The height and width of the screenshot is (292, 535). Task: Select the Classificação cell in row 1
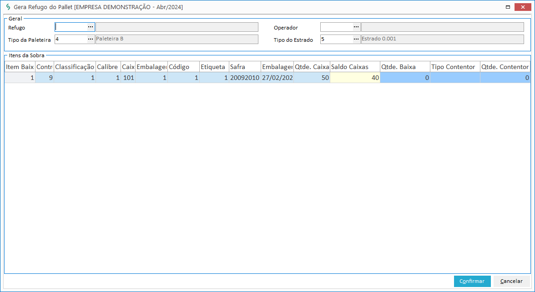coord(75,78)
